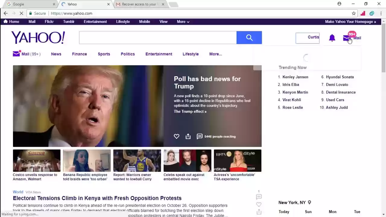Select Mobile in the top bar

pos(144,22)
